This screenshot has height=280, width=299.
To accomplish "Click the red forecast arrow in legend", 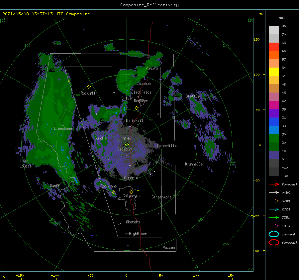I will coord(274,184).
